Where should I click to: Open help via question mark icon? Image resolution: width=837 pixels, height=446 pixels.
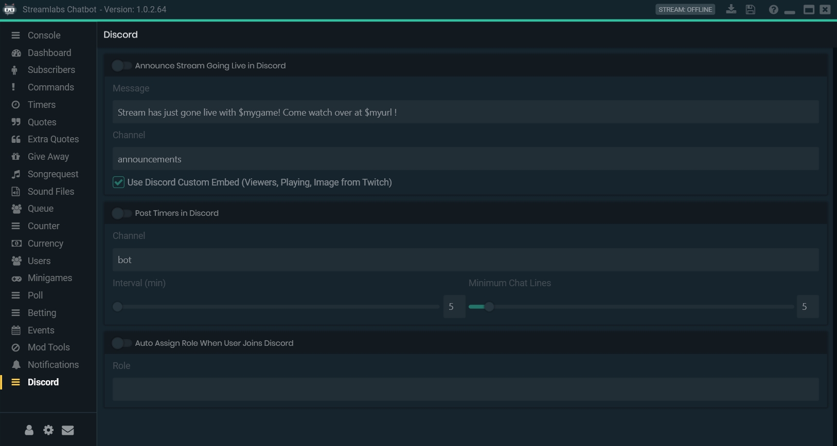(x=773, y=9)
